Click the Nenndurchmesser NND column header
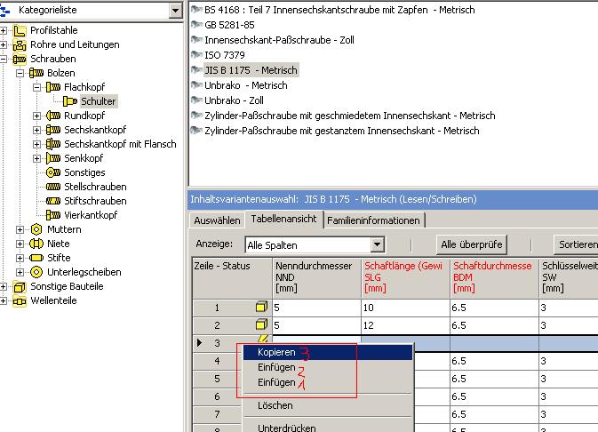 (x=316, y=277)
